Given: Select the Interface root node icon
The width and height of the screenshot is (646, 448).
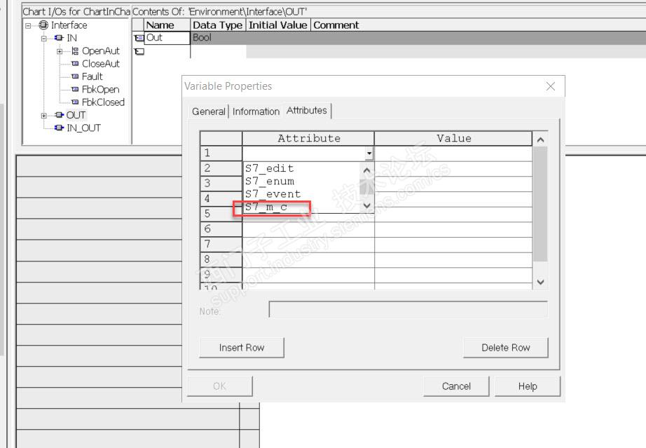Looking at the screenshot, I should [x=43, y=25].
